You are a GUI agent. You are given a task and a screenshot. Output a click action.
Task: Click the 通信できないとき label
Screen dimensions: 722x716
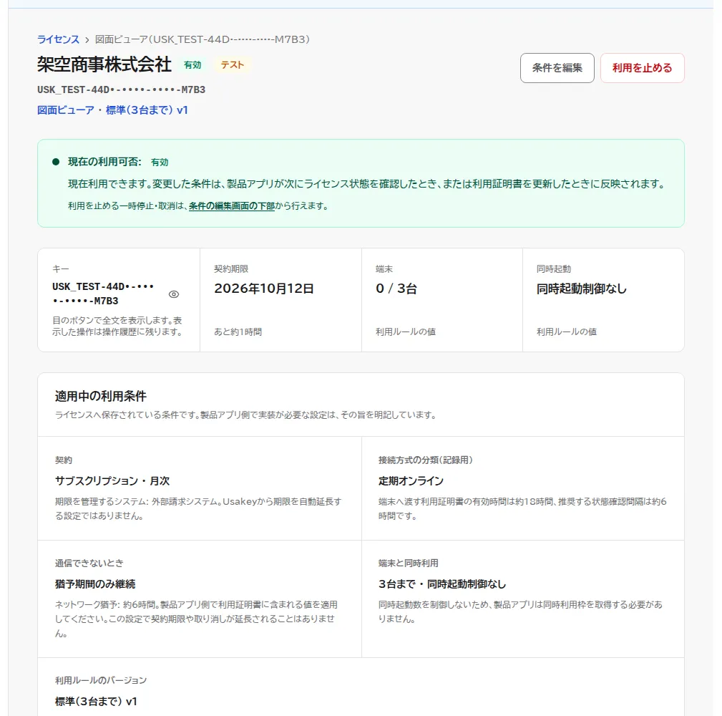[x=89, y=563]
